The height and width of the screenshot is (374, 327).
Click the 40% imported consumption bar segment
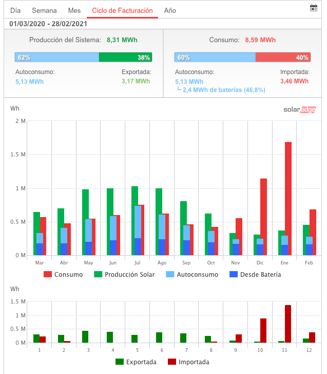[283, 57]
